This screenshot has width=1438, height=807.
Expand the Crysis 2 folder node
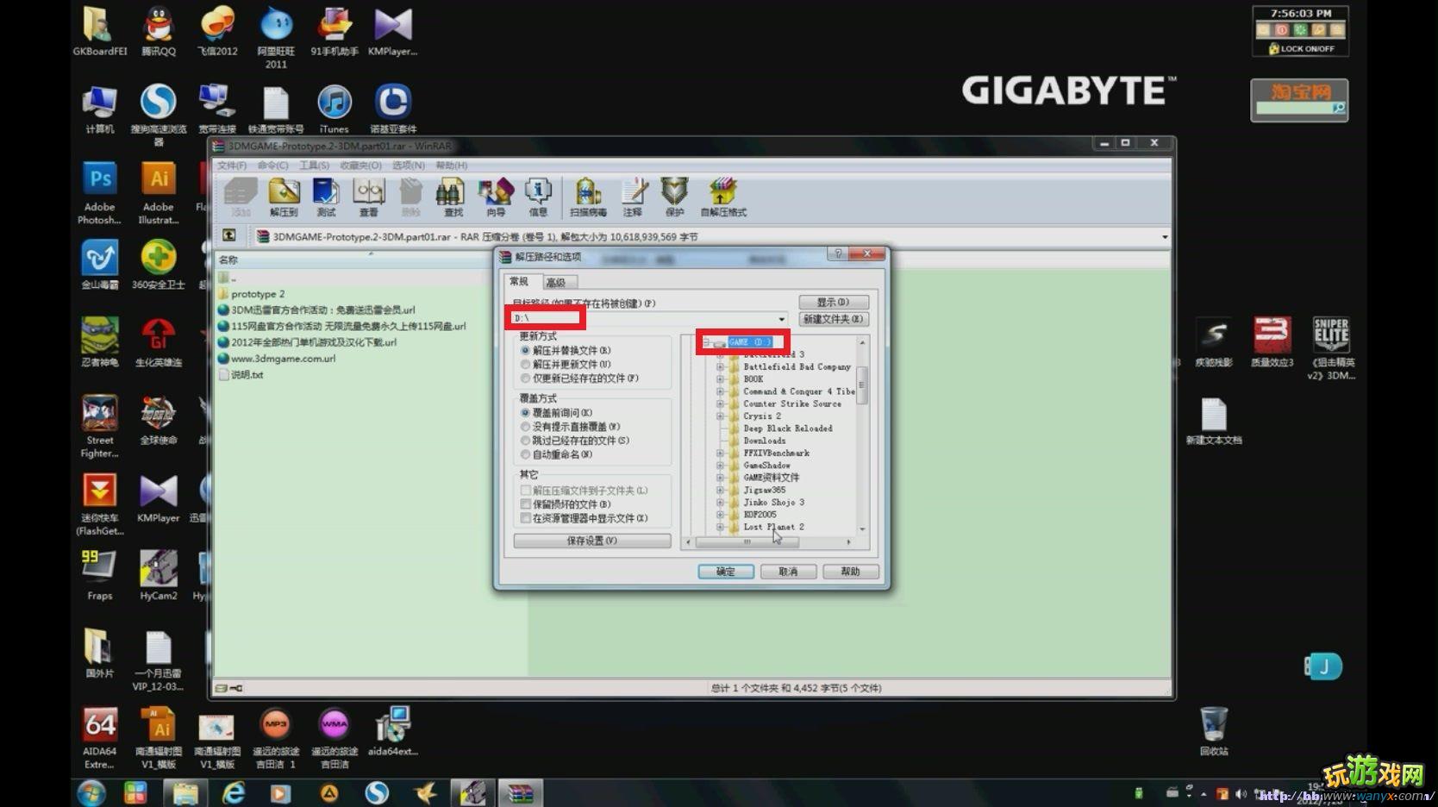pos(720,416)
